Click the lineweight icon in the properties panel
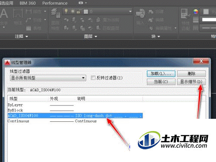216x162 pixels. click(x=196, y=20)
